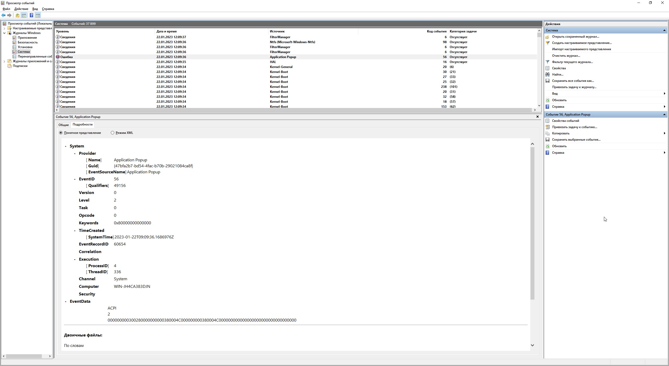Open the Действие menu

(x=21, y=9)
